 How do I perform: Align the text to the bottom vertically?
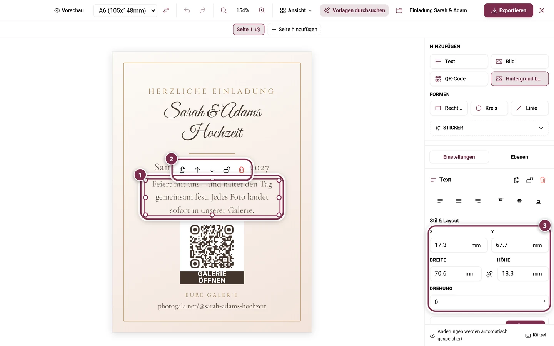[x=538, y=201]
